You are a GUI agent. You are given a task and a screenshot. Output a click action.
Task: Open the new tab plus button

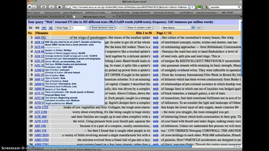[x=120, y=17]
